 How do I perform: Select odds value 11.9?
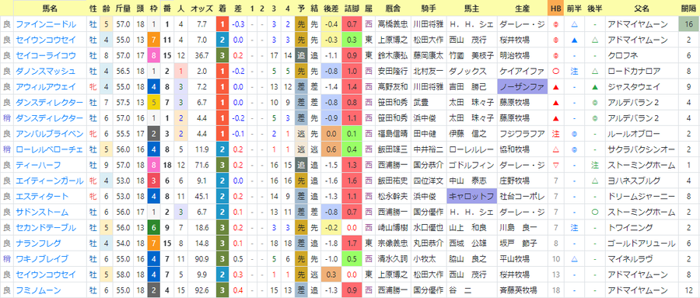(x=201, y=149)
